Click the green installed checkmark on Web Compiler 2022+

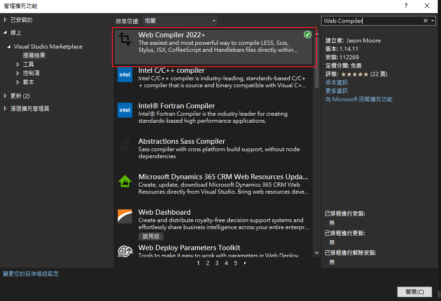click(x=307, y=35)
